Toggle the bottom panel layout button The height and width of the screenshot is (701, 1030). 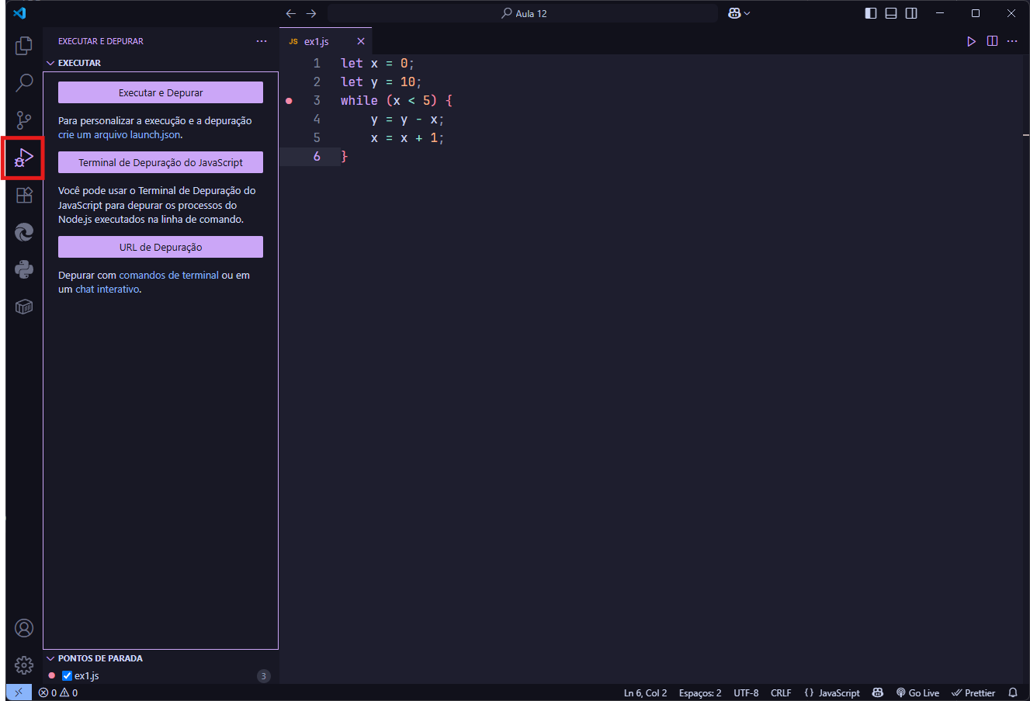point(891,13)
